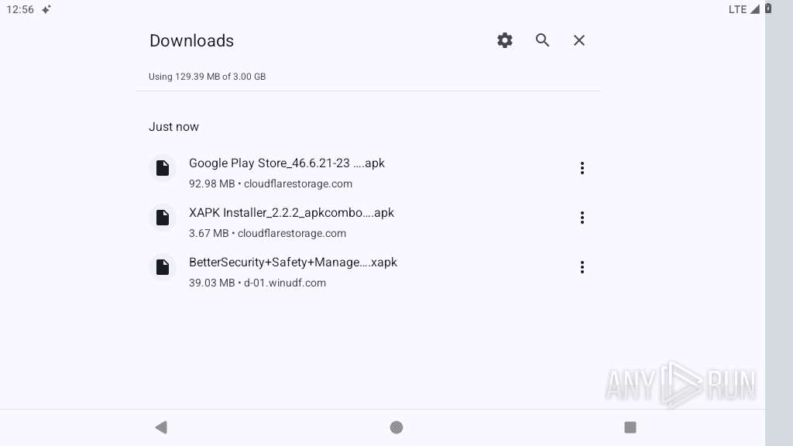
Task: Tap the Android home navigation button
Action: [396, 427]
